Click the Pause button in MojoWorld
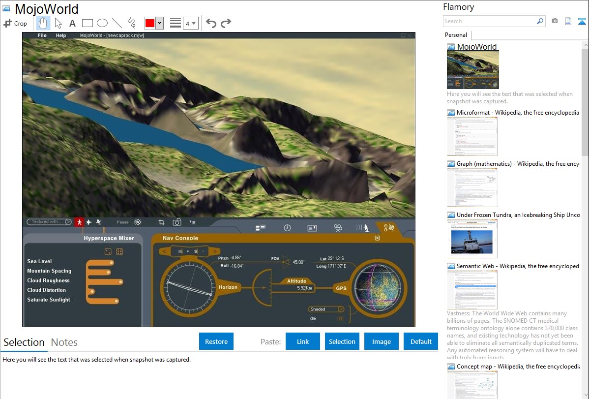The height and width of the screenshot is (399, 589). pyautogui.click(x=122, y=222)
